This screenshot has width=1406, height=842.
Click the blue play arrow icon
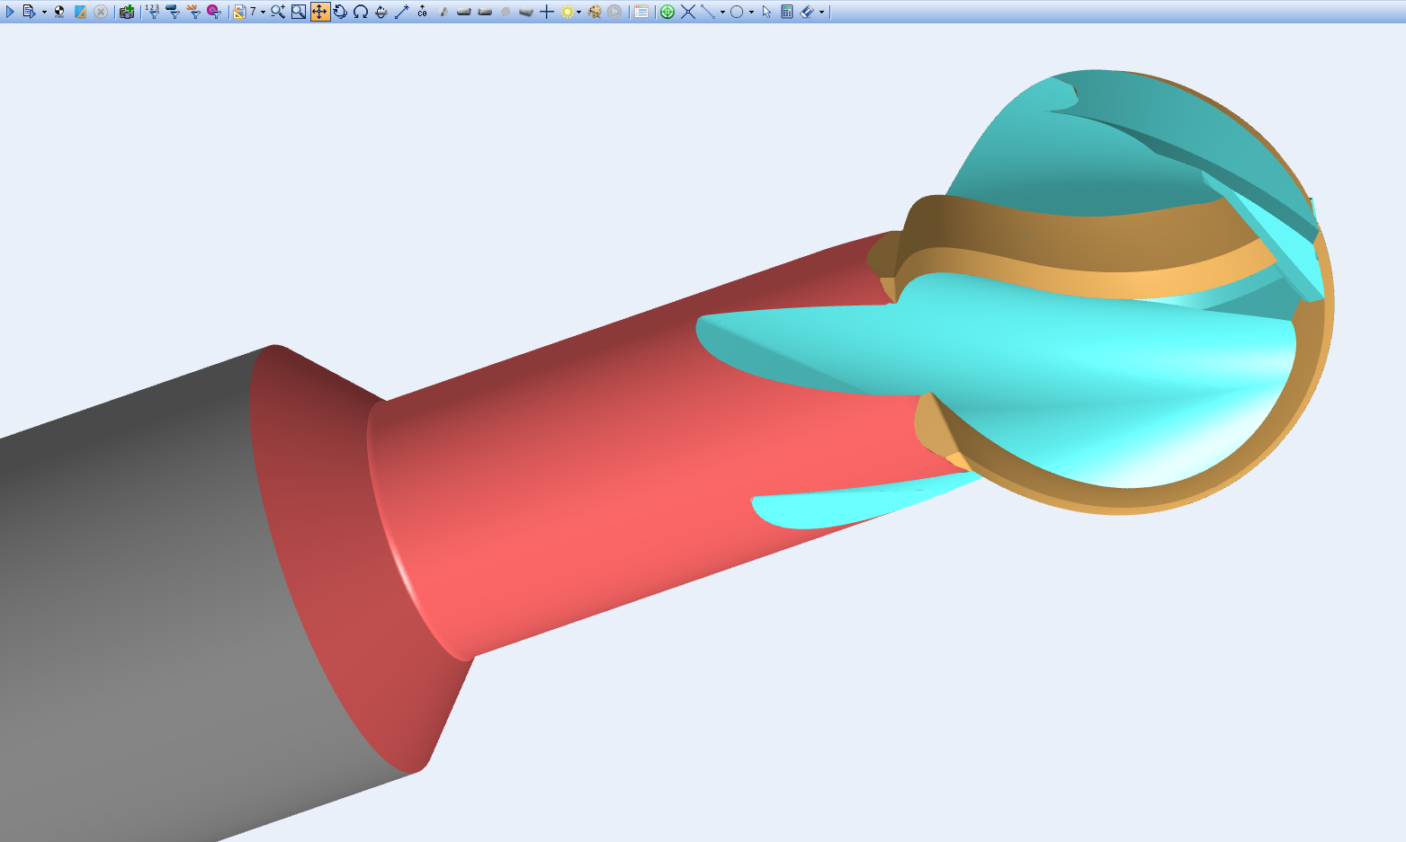point(10,12)
